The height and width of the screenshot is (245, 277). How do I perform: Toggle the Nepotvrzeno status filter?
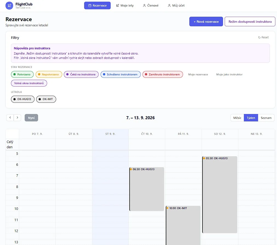(49, 74)
